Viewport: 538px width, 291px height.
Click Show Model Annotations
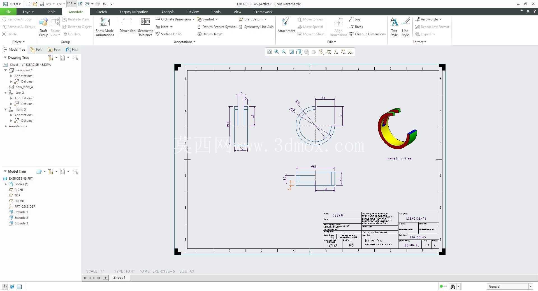click(105, 27)
